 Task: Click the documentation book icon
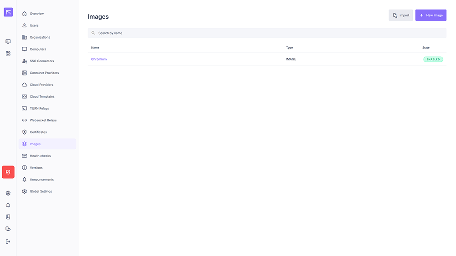point(8,217)
